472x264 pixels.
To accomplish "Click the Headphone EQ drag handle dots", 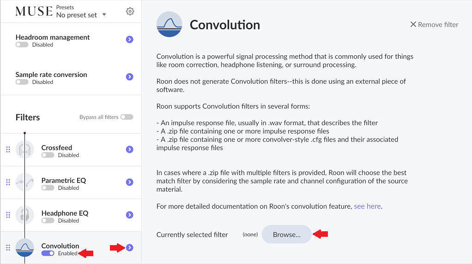I will coord(8,215).
